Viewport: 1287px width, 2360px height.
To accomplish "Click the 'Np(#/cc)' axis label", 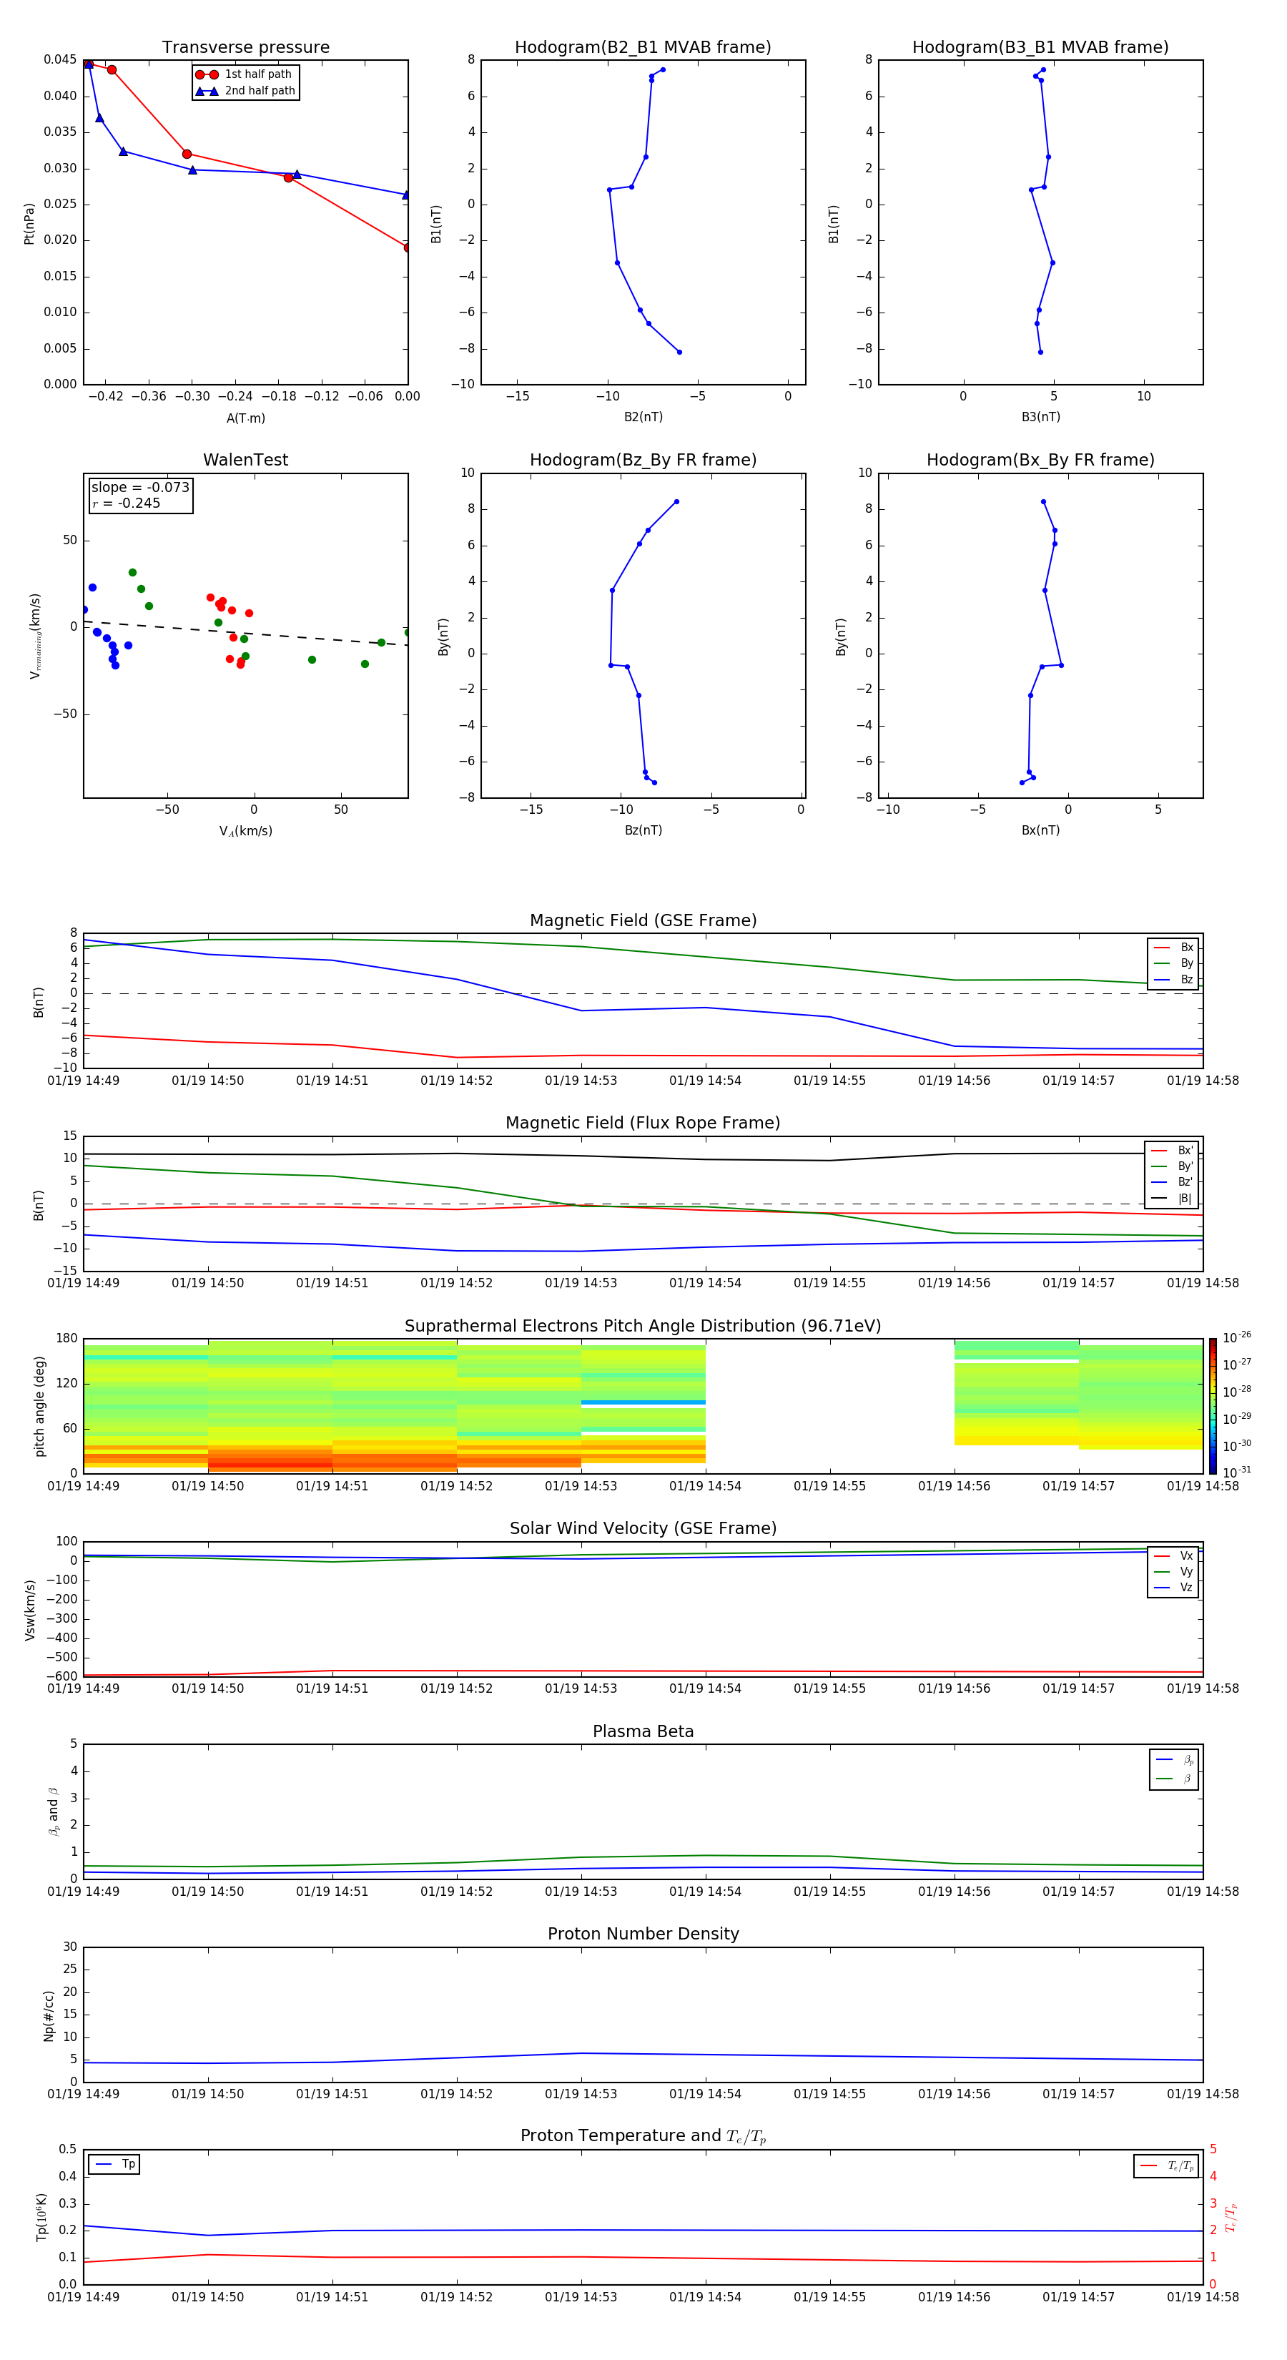I will click(x=49, y=2015).
